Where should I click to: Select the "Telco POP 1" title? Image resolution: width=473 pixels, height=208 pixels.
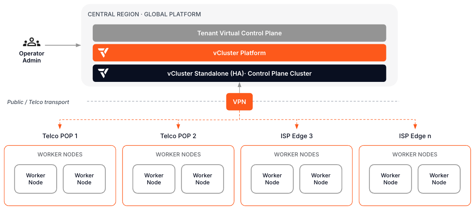pyautogui.click(x=60, y=136)
